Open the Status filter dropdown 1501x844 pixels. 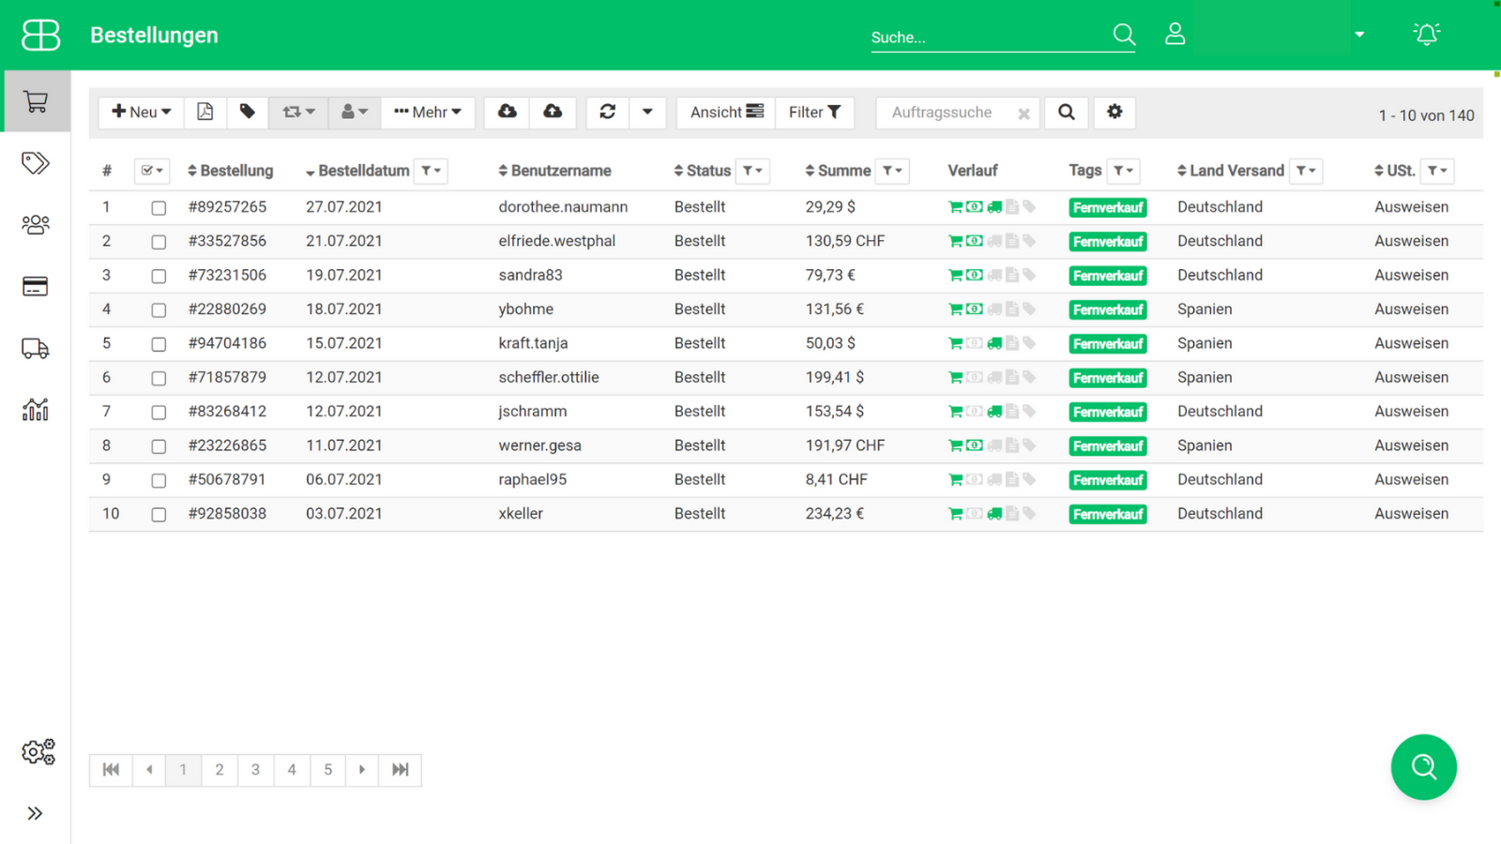[752, 171]
